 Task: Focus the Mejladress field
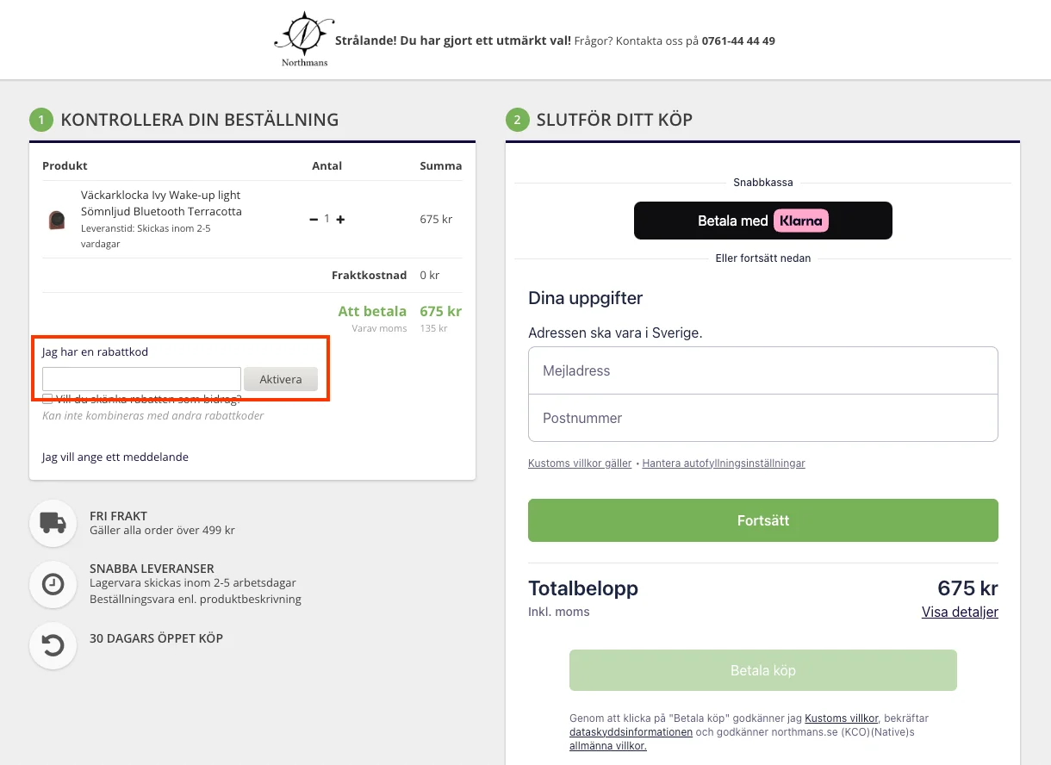click(763, 370)
